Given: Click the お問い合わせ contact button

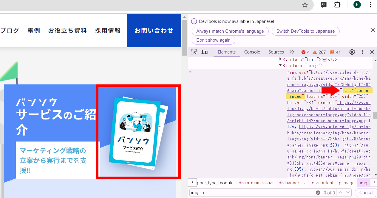Looking at the screenshot, I should click(x=154, y=30).
